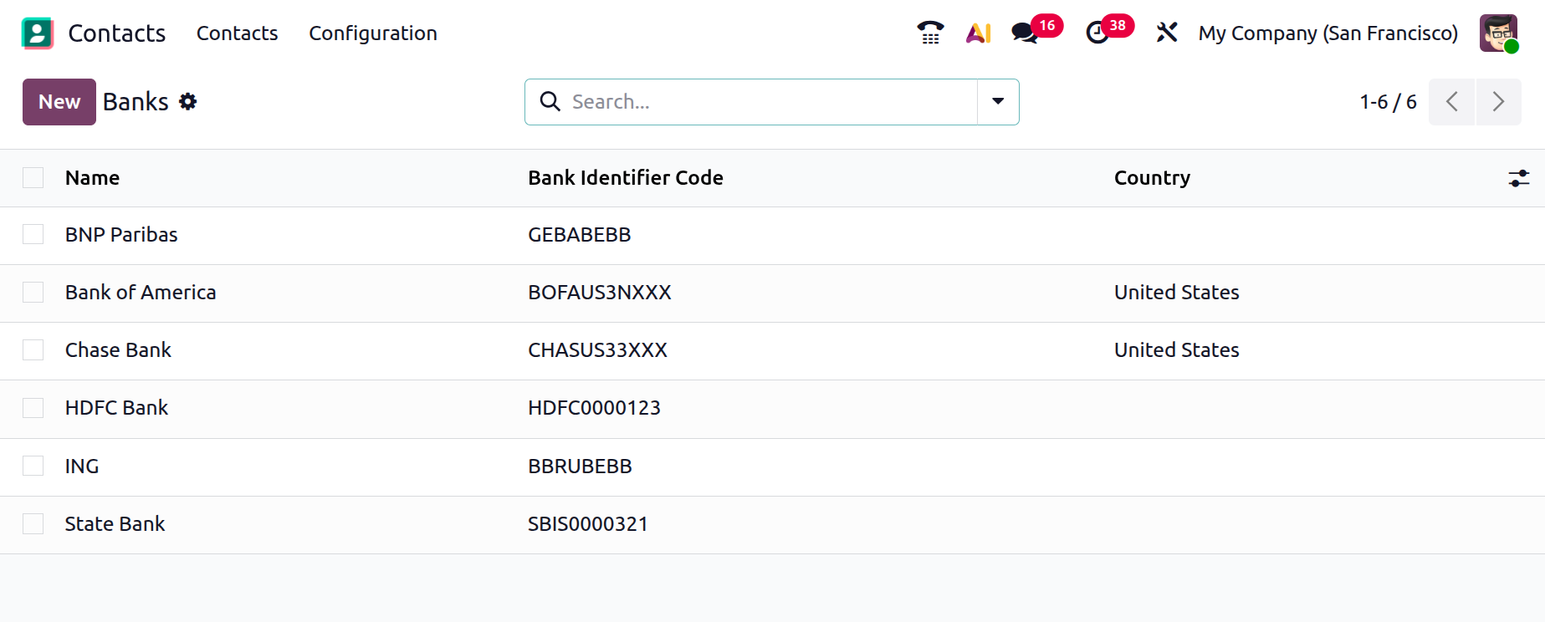Open the Configuration menu
This screenshot has width=1545, height=622.
[372, 33]
